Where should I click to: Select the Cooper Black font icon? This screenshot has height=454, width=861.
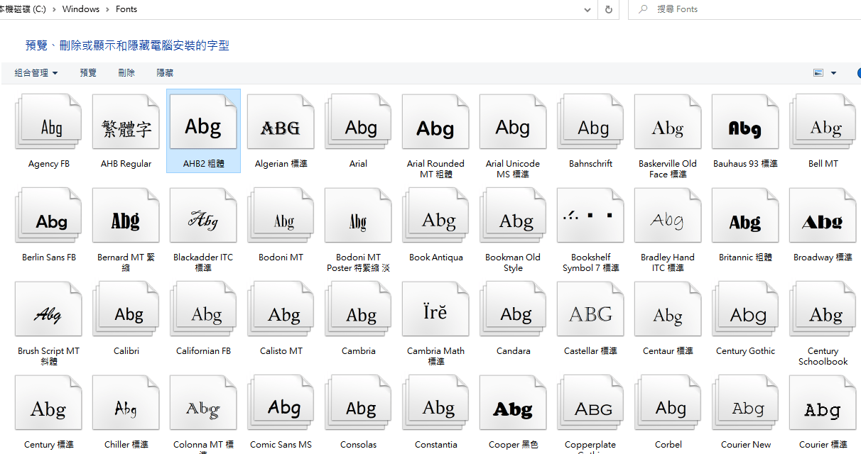513,408
